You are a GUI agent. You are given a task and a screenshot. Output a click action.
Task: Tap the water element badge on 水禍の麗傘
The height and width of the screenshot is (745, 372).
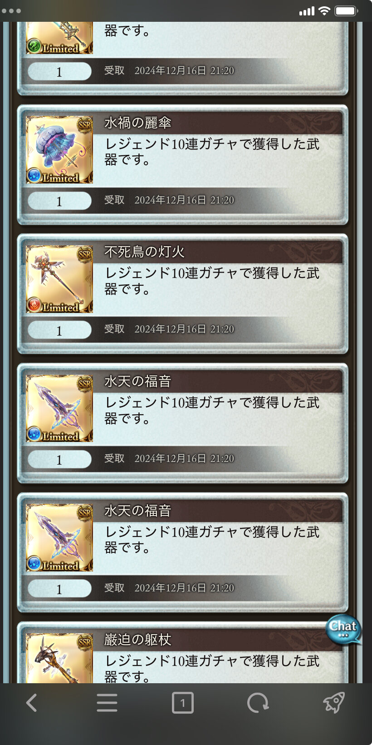click(x=34, y=175)
